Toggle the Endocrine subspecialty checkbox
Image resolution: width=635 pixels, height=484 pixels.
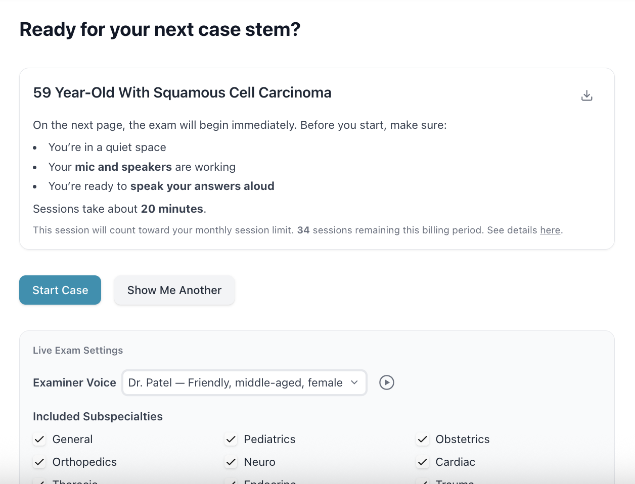[231, 481]
